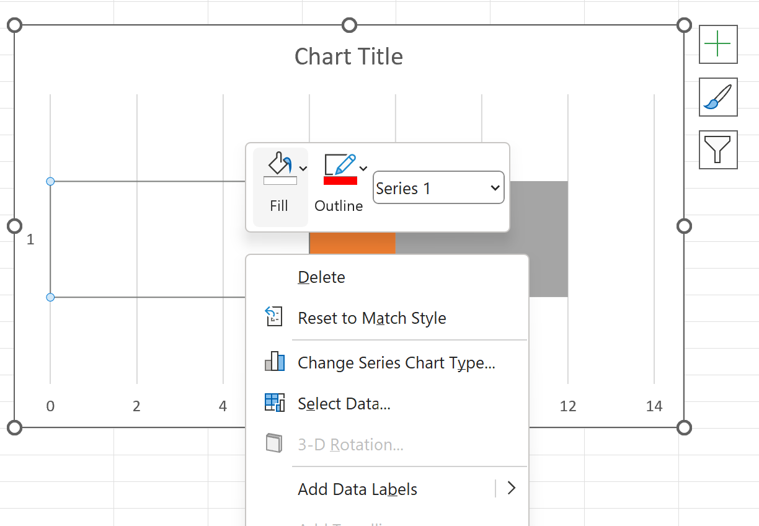Click the Reset to Match Style icon
The height and width of the screenshot is (526, 759).
(x=273, y=316)
